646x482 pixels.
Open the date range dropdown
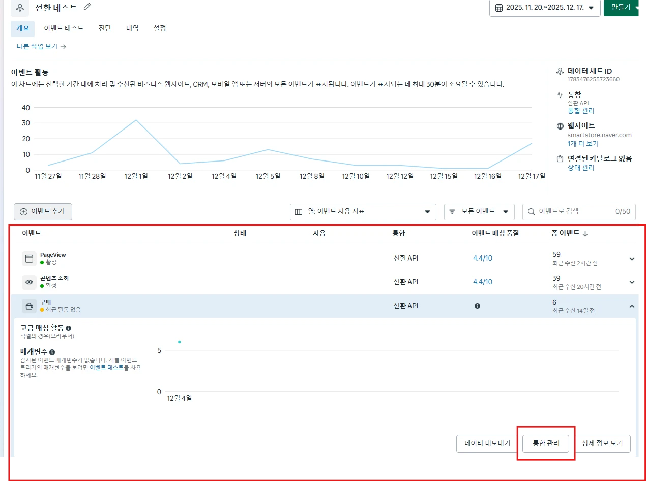544,8
